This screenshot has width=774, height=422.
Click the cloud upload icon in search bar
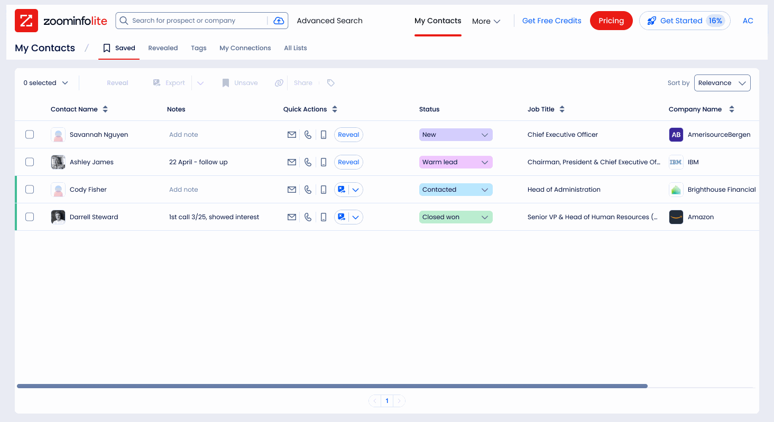coord(279,21)
